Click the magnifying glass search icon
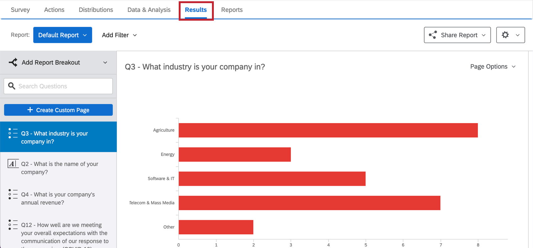 pyautogui.click(x=12, y=86)
